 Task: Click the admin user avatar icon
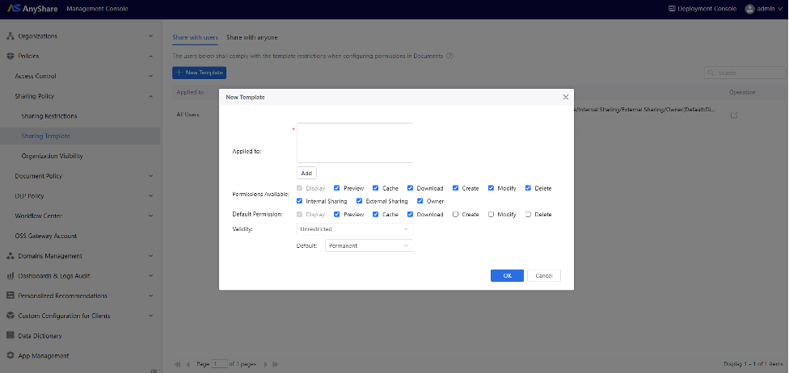tap(749, 9)
